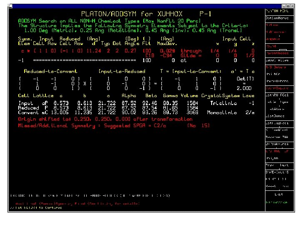Click Prev in the sidebar
The image size is (300, 225).
(x=270, y=165)
